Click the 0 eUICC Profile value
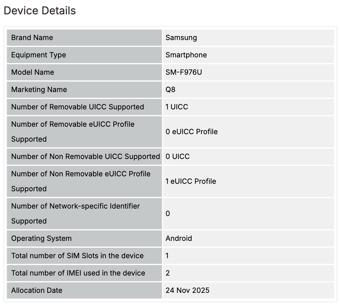This screenshot has height=306, width=340. coord(192,132)
